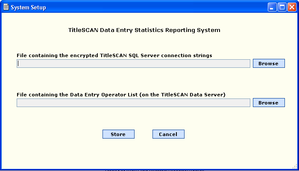Click the Cancel button
Image resolution: width=299 pixels, height=171 pixels.
click(x=168, y=134)
